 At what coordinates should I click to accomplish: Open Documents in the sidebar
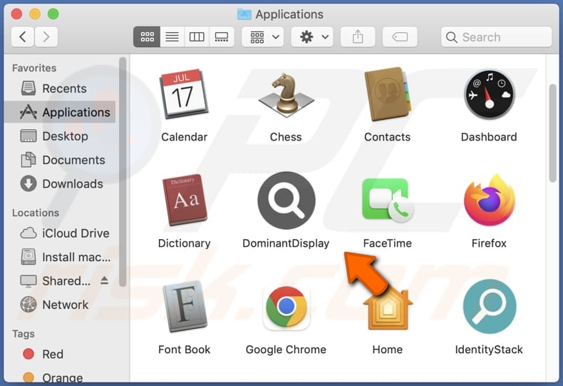pyautogui.click(x=60, y=160)
